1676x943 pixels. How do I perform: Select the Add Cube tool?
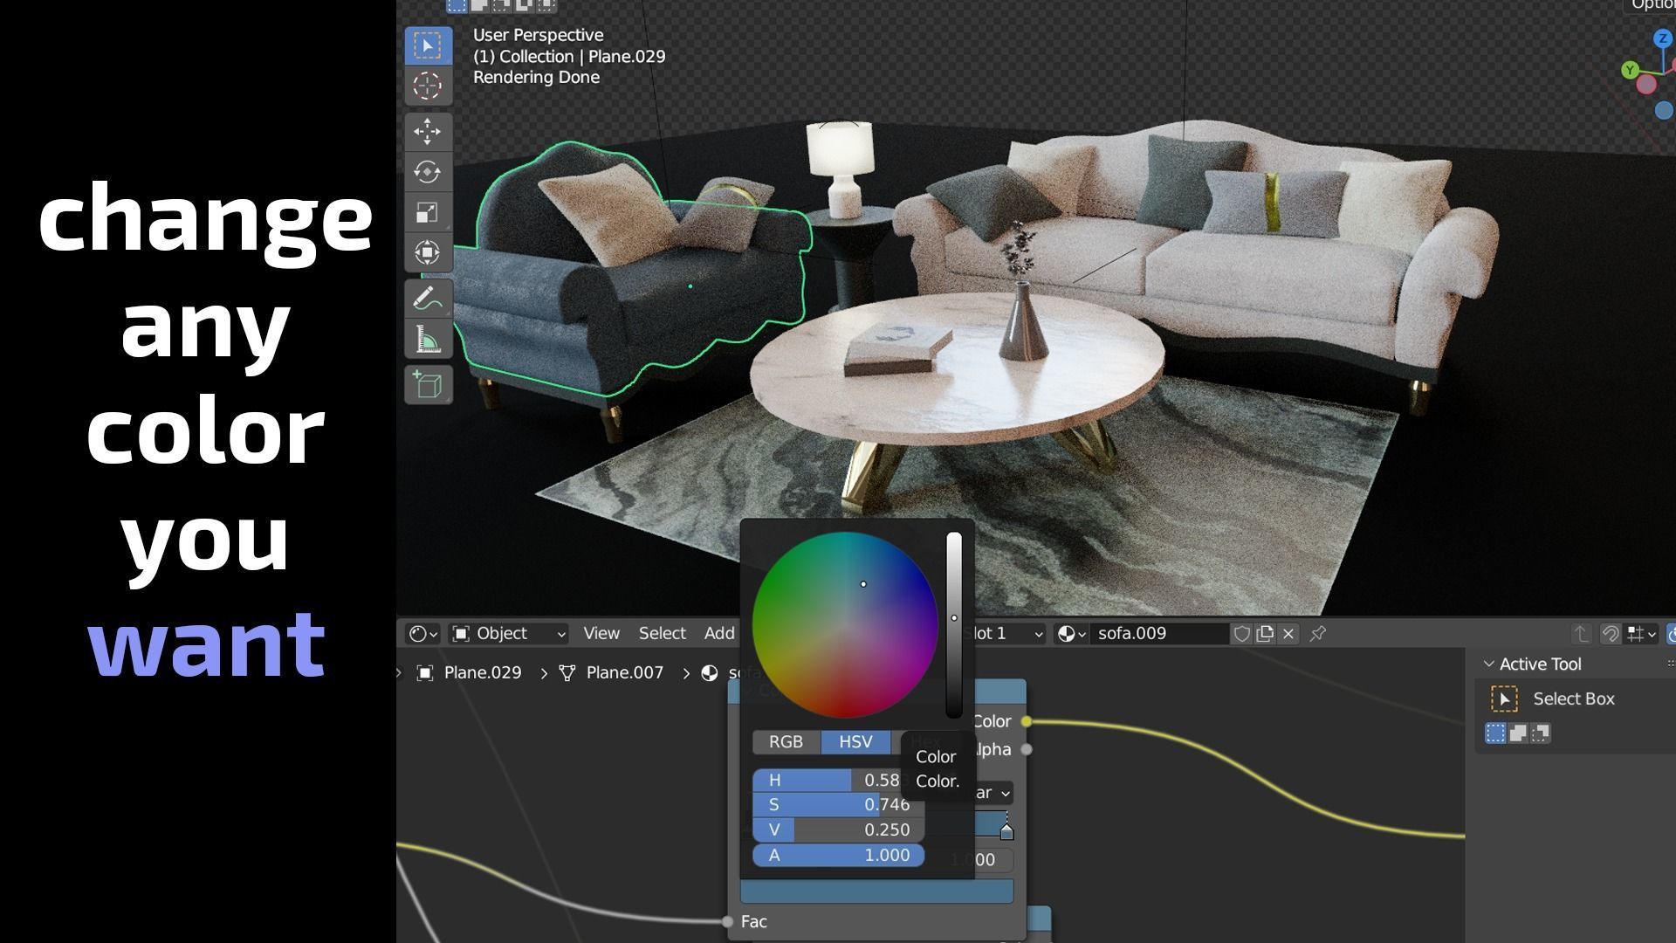[428, 385]
